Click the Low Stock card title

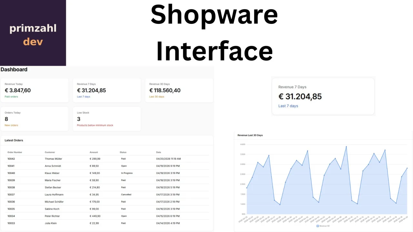click(x=83, y=113)
